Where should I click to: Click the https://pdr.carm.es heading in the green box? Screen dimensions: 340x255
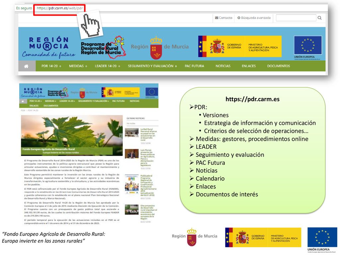point(252,99)
